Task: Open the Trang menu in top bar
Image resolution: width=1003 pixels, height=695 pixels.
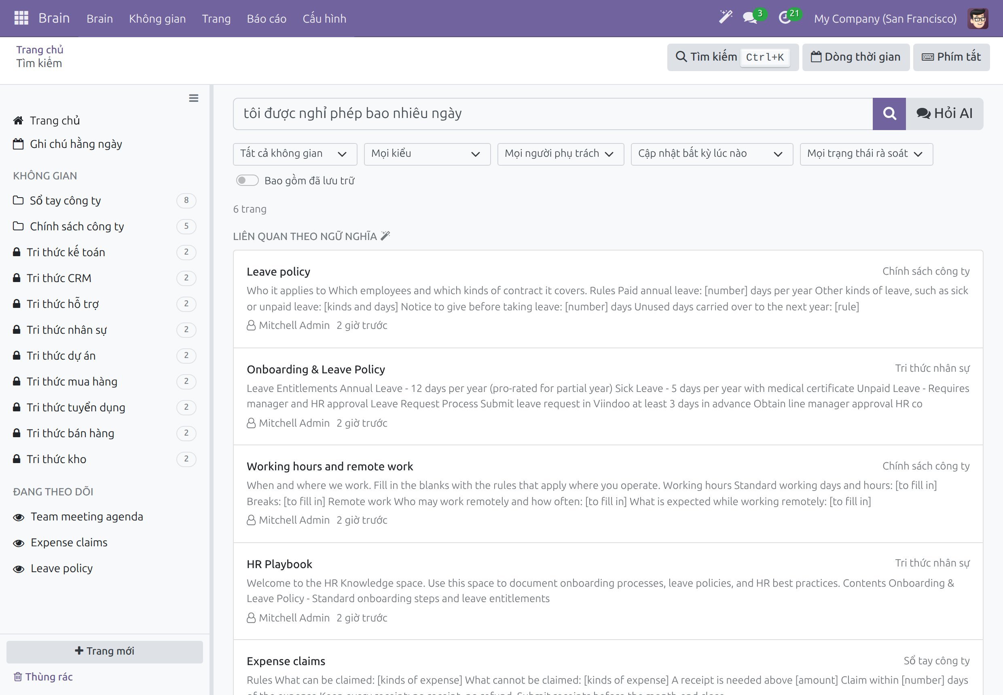Action: click(216, 19)
